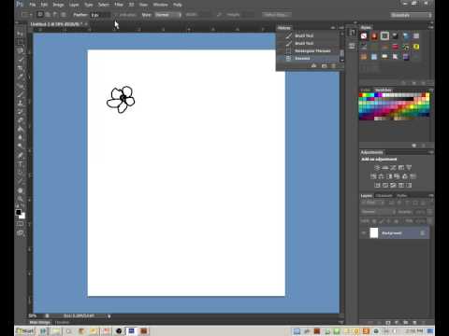Toggle visibility of the Background layer

click(364, 233)
